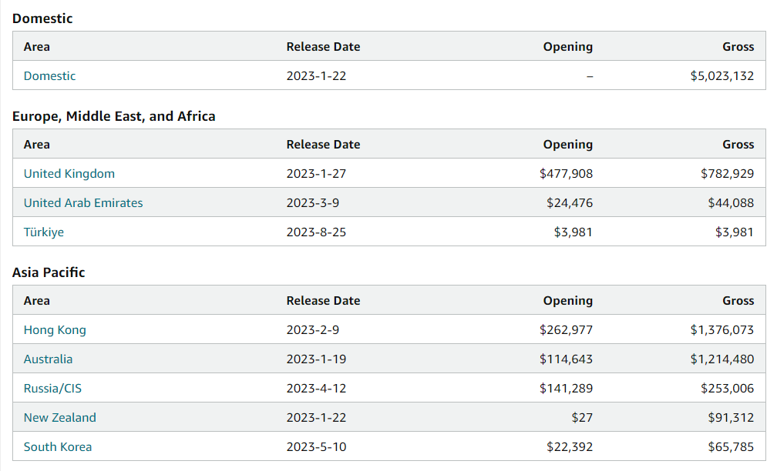Click the Australia area link
Image resolution: width=777 pixels, height=471 pixels.
point(48,359)
